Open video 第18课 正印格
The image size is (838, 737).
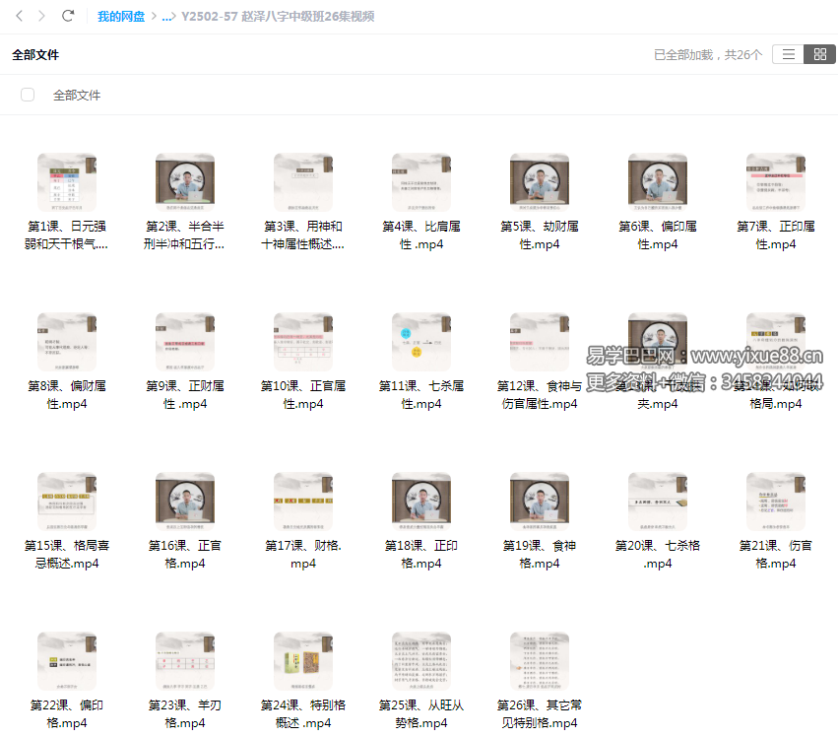421,502
